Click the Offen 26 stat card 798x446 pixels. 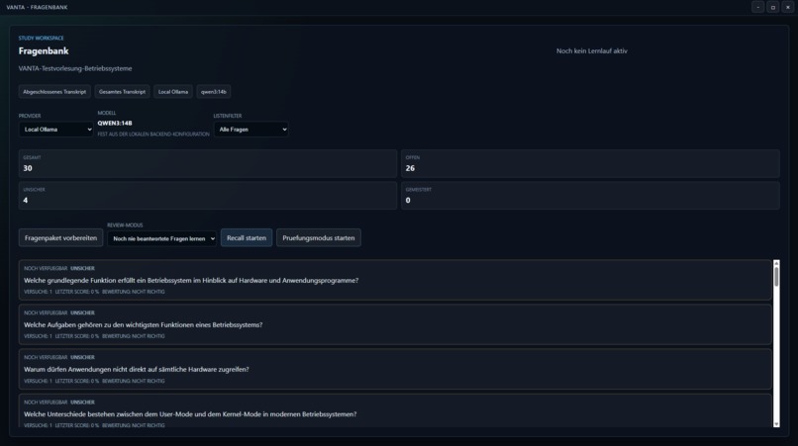click(x=590, y=163)
